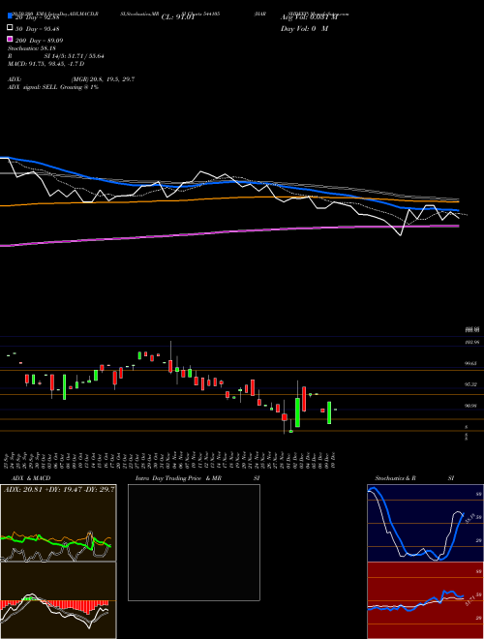Select the '200 Day = 89.09' legend text
This screenshot has height=639, width=484.
(39, 41)
